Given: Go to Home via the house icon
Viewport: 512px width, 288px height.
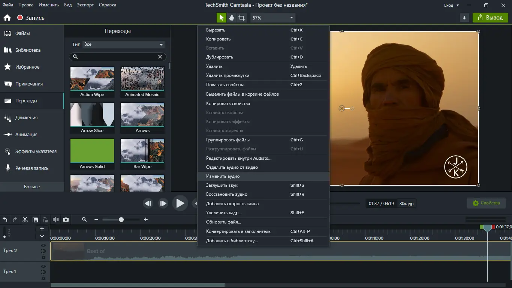Looking at the screenshot, I should click(x=7, y=18).
